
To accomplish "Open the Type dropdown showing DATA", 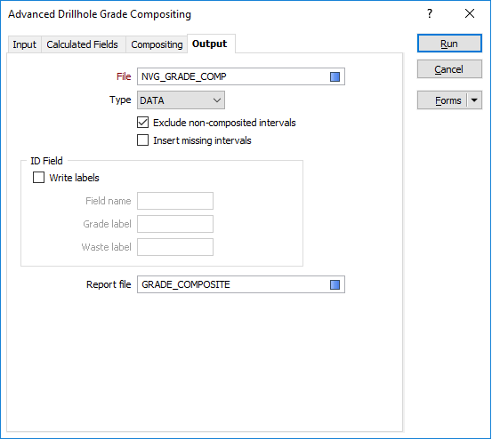I will click(x=181, y=100).
